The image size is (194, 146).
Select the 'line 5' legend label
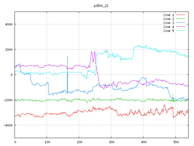169,31
